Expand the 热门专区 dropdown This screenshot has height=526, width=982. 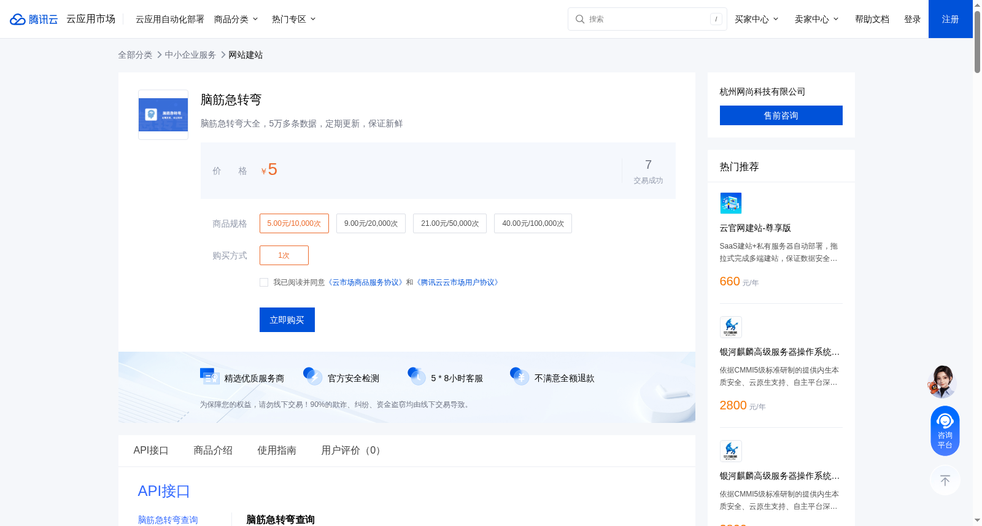click(x=294, y=19)
